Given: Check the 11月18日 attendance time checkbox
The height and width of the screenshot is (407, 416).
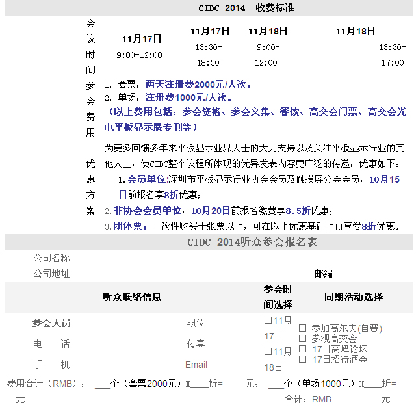Looking at the screenshot, I should pyautogui.click(x=268, y=352).
